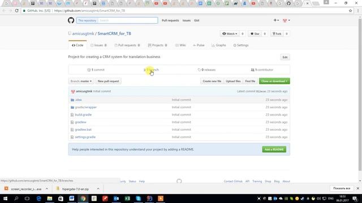Click the Add a README button
Screen dimensions: 362x203
pyautogui.click(x=274, y=149)
